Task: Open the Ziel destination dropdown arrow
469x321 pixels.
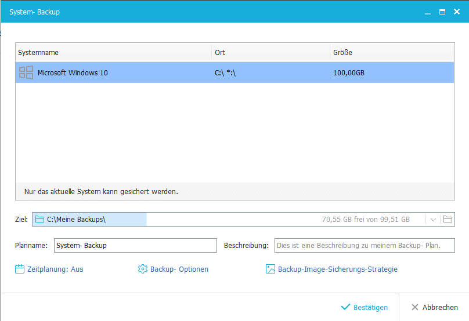Action: tap(433, 220)
